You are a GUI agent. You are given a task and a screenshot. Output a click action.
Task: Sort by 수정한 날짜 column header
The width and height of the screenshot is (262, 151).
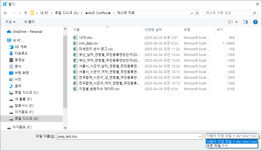point(153,30)
